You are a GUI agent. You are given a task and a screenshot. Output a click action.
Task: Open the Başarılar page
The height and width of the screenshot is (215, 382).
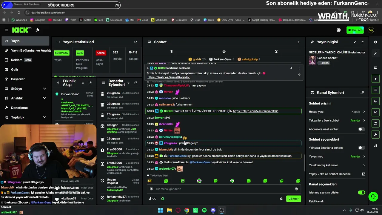click(25, 79)
